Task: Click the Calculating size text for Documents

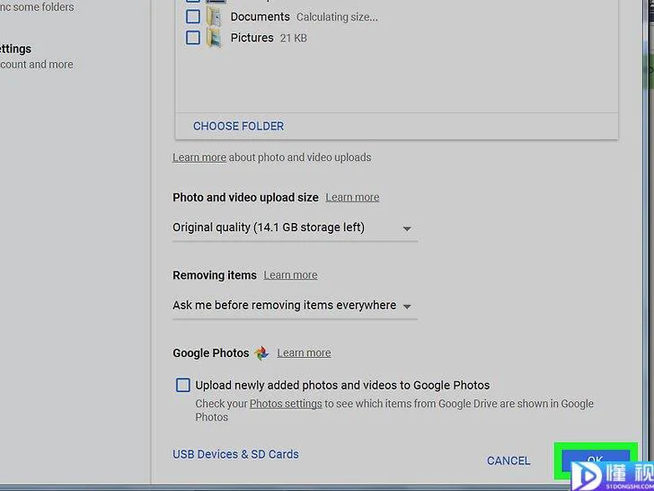Action: click(x=337, y=17)
